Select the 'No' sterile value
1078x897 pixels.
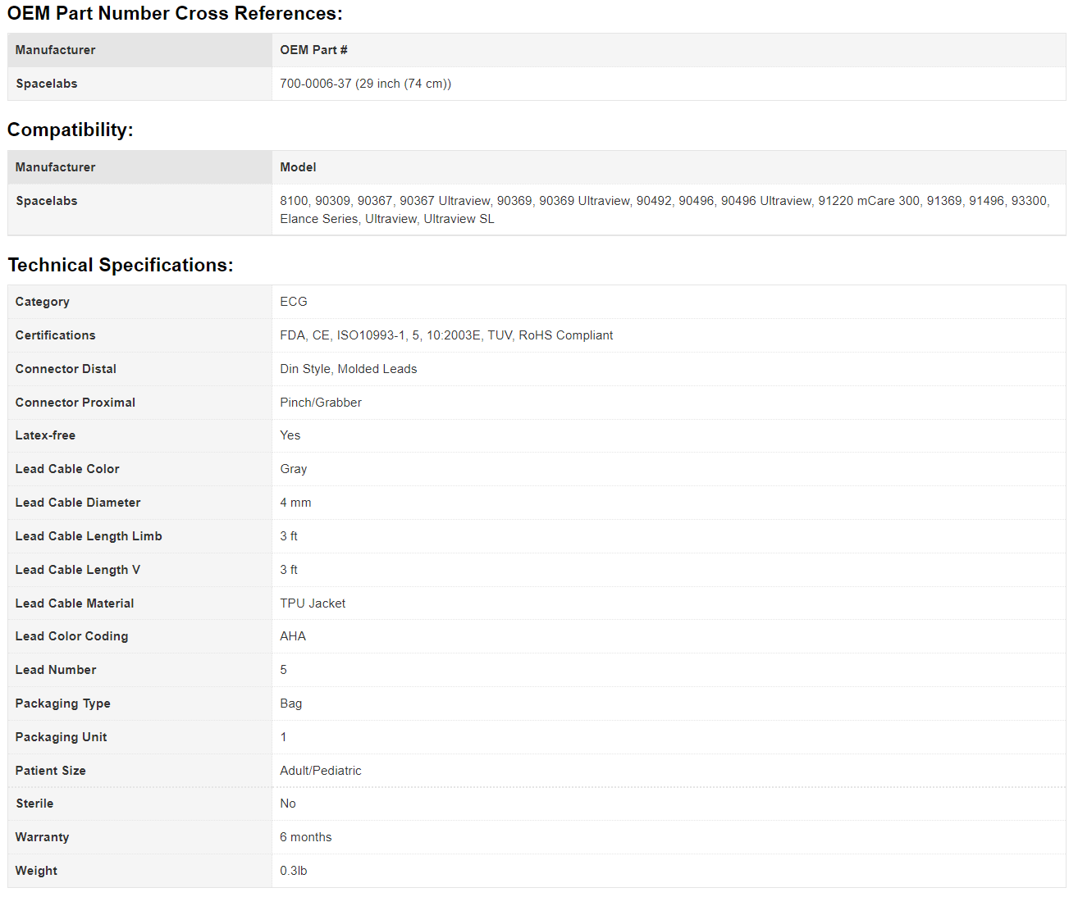coord(288,804)
